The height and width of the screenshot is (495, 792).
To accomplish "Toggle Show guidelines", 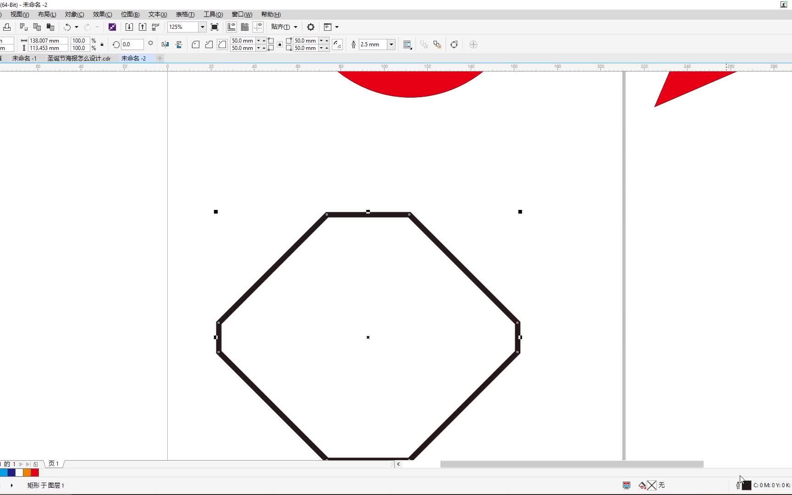I will (x=258, y=27).
